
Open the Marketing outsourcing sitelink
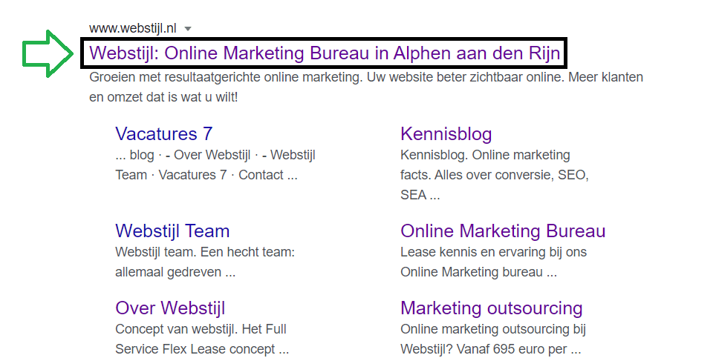click(x=492, y=308)
